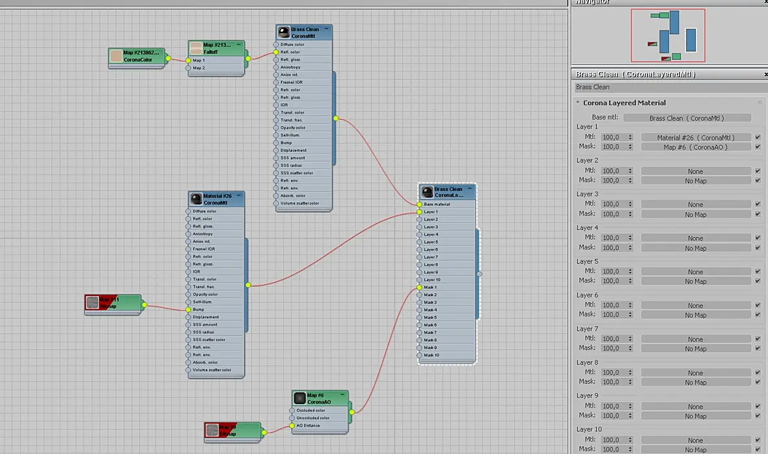Increase Layer 1 Mtl amount spinner
Screen dimensions: 768x454
[x=631, y=136]
